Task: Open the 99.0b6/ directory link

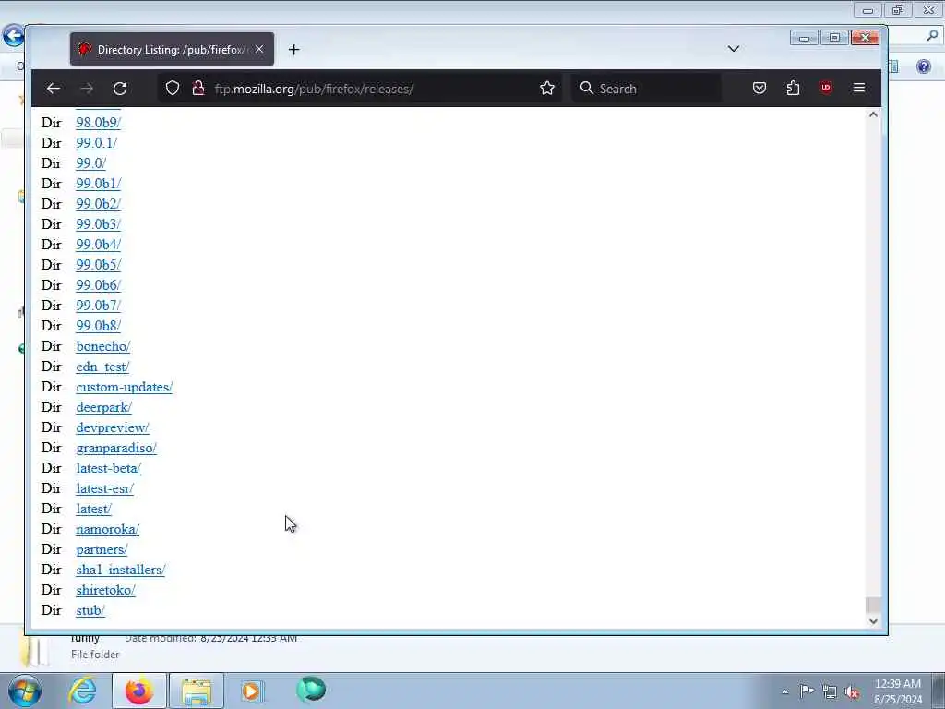Action: 98,285
